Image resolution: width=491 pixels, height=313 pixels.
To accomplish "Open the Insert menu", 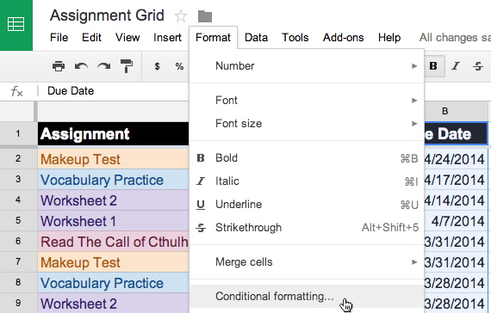I will click(x=167, y=38).
